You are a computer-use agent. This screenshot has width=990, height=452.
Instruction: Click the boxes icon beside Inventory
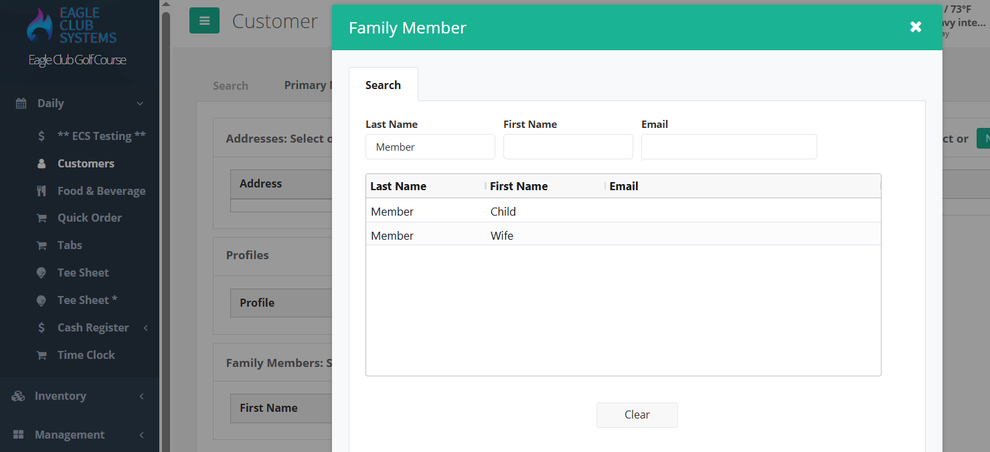click(x=18, y=396)
